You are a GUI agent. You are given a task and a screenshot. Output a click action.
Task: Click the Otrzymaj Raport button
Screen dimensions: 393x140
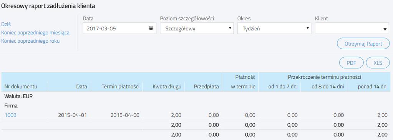pos(363,44)
